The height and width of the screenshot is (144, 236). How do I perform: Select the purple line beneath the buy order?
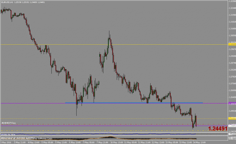(114, 126)
